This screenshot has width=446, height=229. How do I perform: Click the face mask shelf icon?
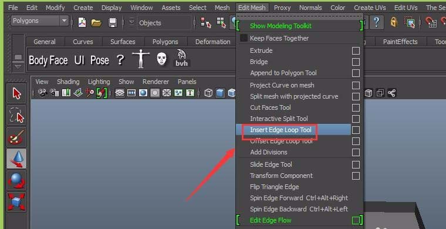(x=161, y=59)
